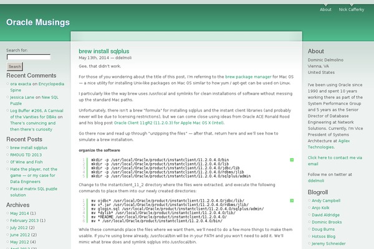Open Jeremy Schneider blogroll link

(328, 243)
